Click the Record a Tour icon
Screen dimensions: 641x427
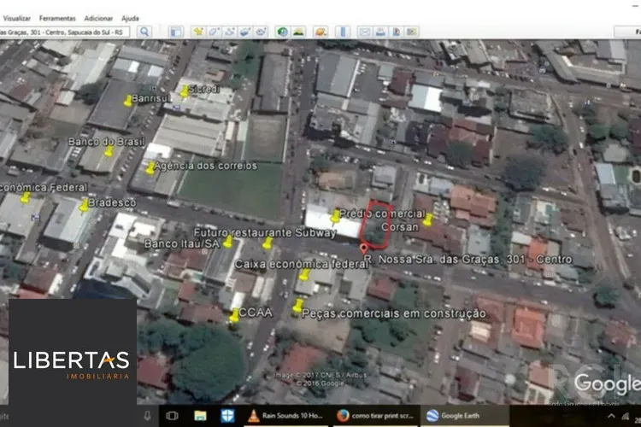point(260,32)
